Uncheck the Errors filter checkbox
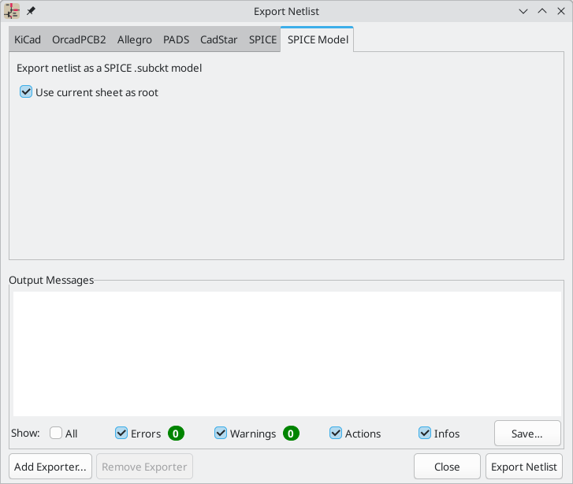Screen dimensions: 573x484 (x=121, y=434)
